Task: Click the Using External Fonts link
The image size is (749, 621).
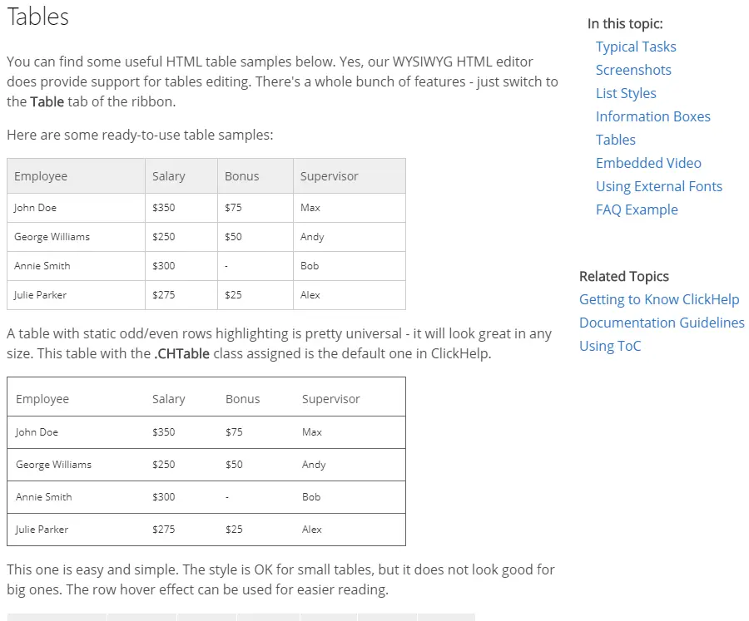Action: (x=659, y=186)
